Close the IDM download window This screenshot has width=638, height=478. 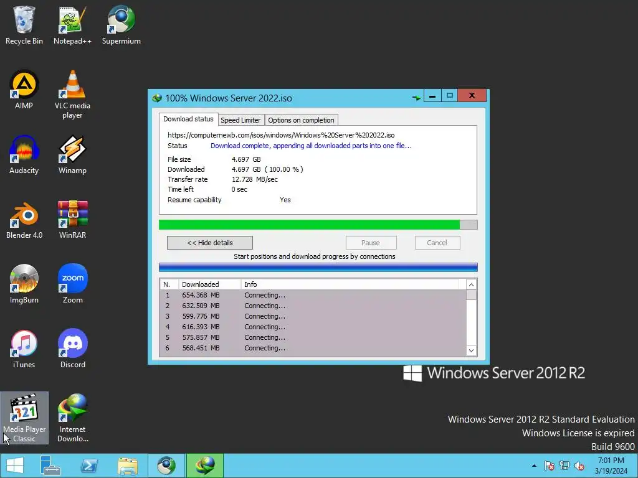click(472, 95)
